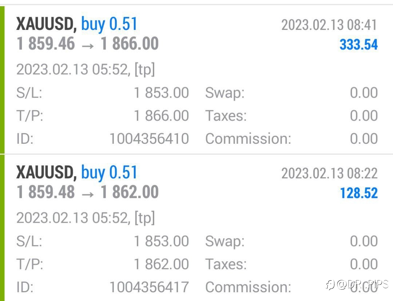This screenshot has height=301, width=393.
Task: Select the XAUUSD trade closed at 08:41
Action: coord(196,80)
